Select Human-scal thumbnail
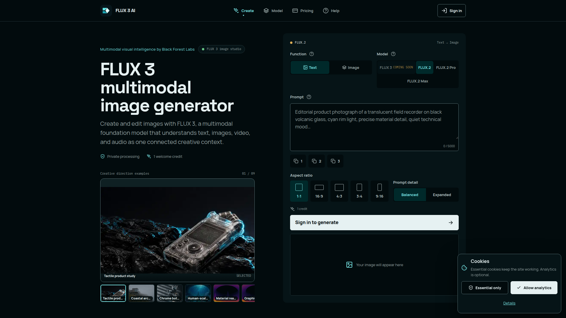 198,293
